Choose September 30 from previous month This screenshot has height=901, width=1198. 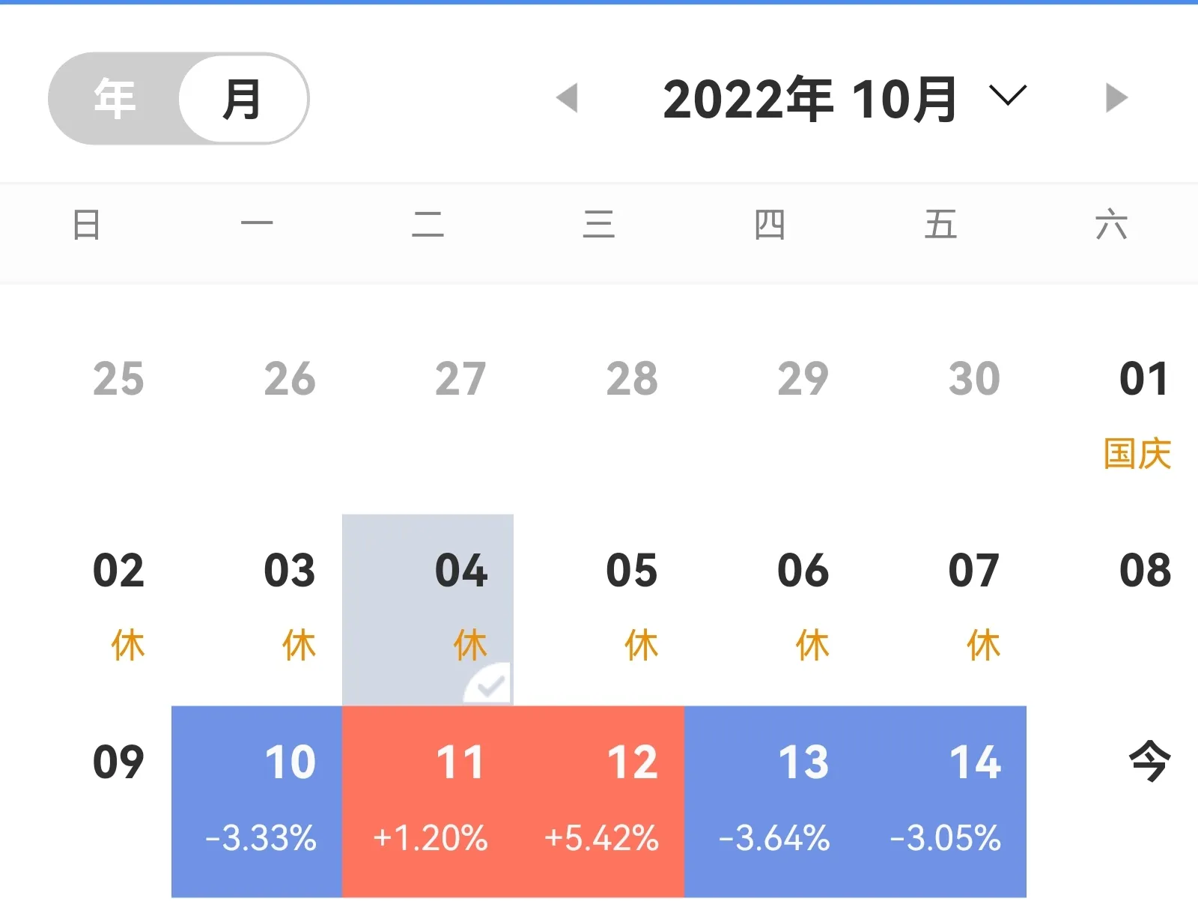(974, 379)
